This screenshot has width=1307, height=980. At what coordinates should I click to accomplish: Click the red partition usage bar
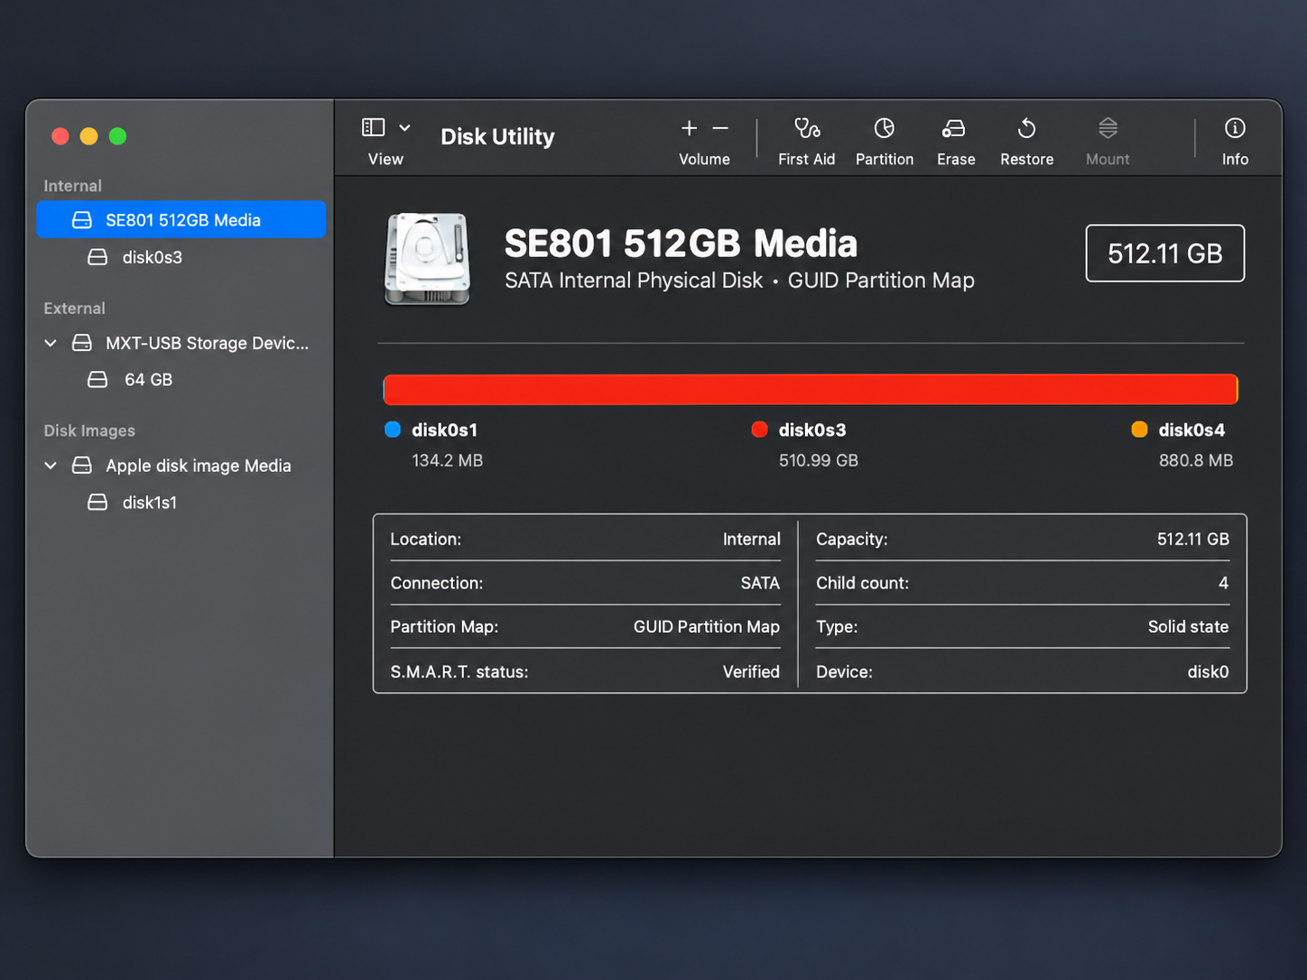pyautogui.click(x=811, y=390)
